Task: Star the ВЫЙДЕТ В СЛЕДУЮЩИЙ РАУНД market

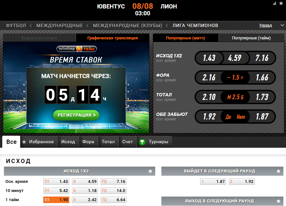Action: (278, 171)
